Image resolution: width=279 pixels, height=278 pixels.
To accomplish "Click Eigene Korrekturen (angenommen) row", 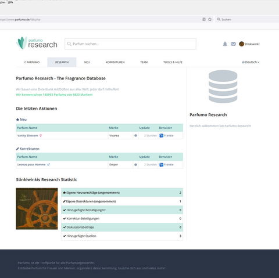I will (x=122, y=201).
